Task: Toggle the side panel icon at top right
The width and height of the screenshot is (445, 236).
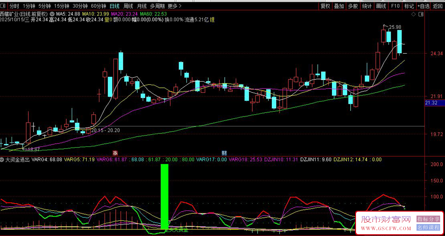Action: (420, 15)
